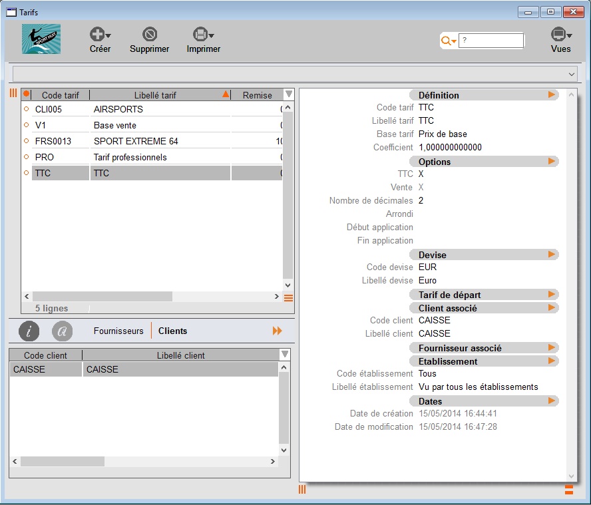Select the AIRSPORTS tariff row

157,109
